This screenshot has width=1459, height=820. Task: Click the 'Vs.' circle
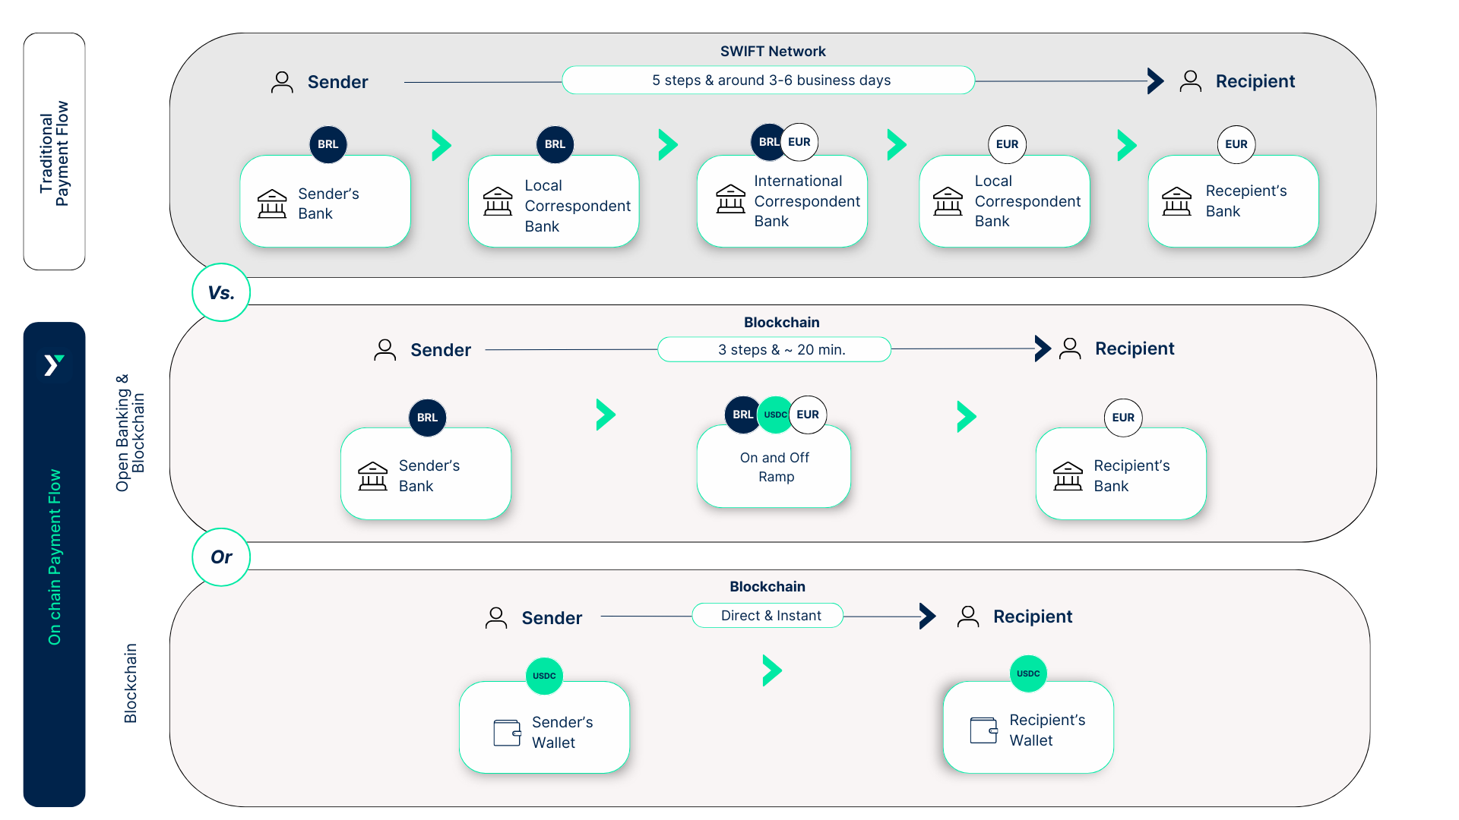click(221, 293)
